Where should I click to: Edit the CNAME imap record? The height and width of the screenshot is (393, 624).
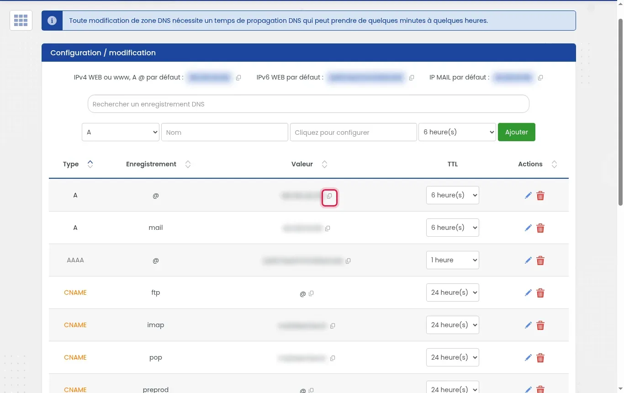point(528,325)
